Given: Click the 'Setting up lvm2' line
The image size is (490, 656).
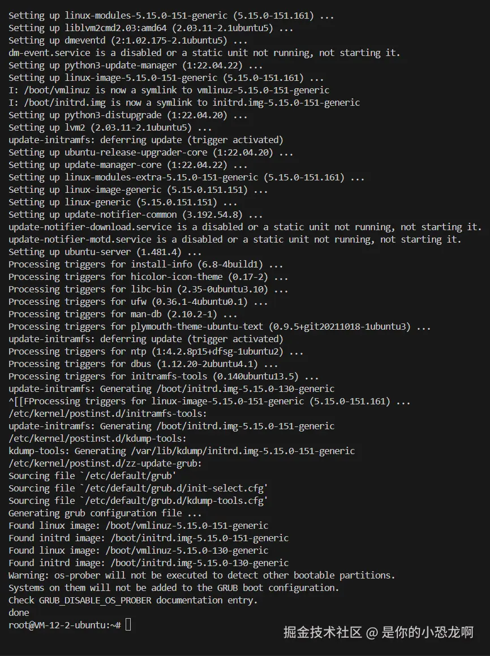Looking at the screenshot, I should tap(110, 127).
